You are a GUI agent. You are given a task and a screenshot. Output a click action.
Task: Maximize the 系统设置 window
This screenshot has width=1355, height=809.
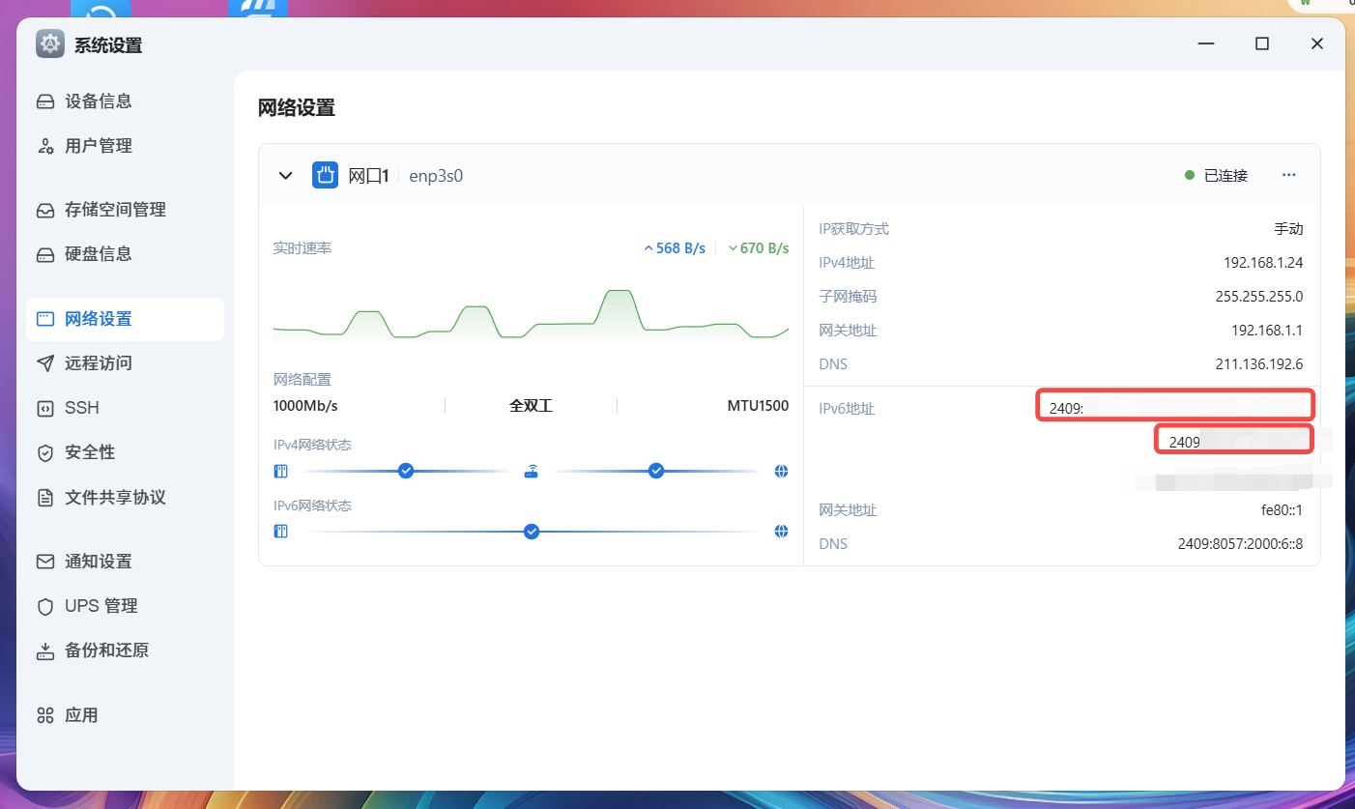1261,43
